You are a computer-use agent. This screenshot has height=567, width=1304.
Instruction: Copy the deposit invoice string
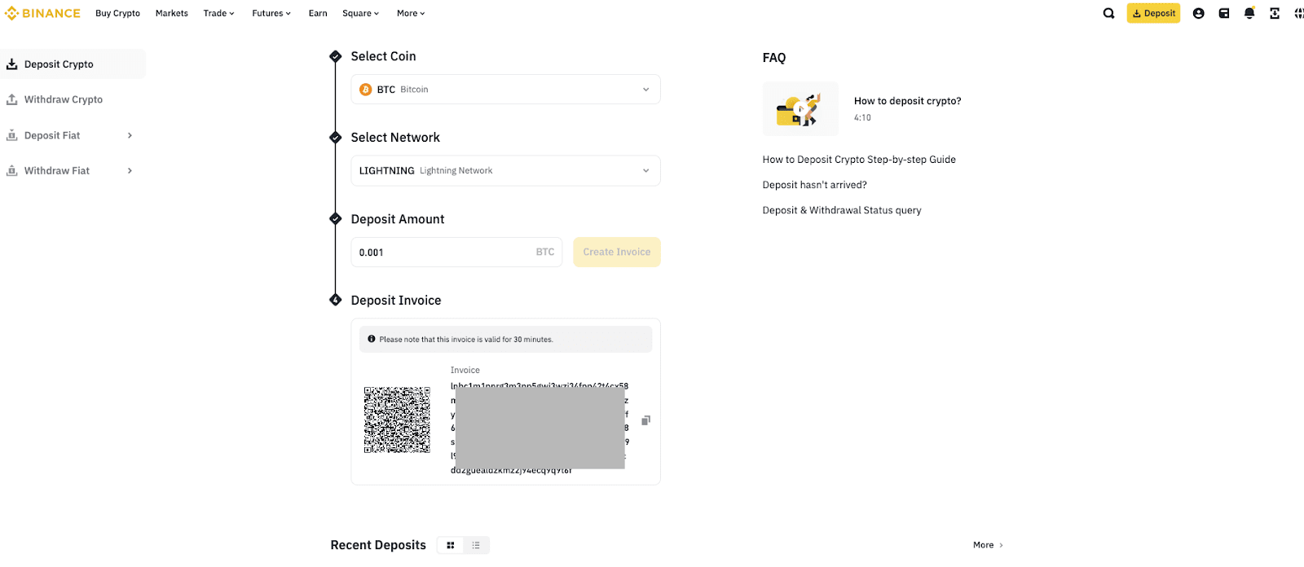click(x=645, y=420)
